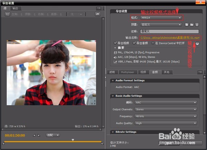Click the preview vertical scrollbar
This screenshot has width=207, height=150.
103,73
